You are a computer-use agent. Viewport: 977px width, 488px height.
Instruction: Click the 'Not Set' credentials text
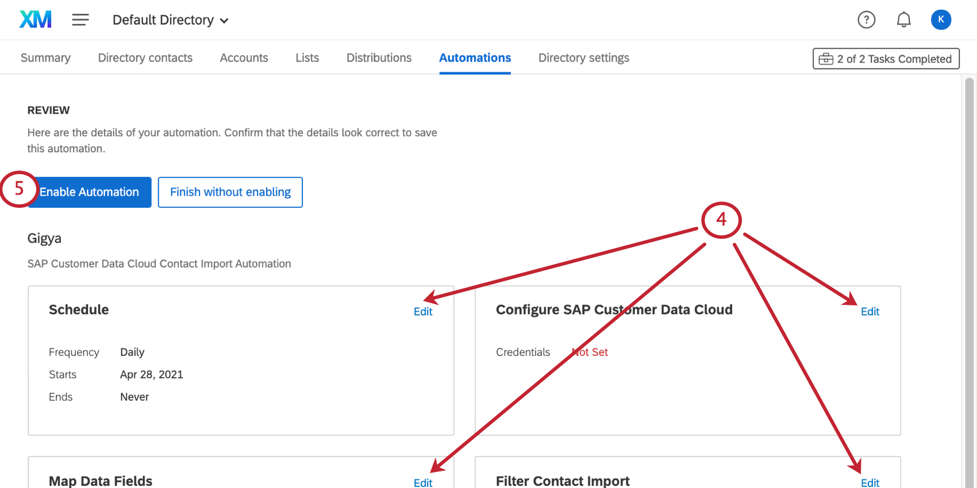(x=590, y=352)
